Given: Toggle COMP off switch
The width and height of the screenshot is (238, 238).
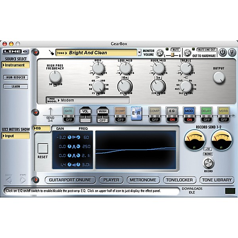Looking at the screenshot, I should click(155, 120).
